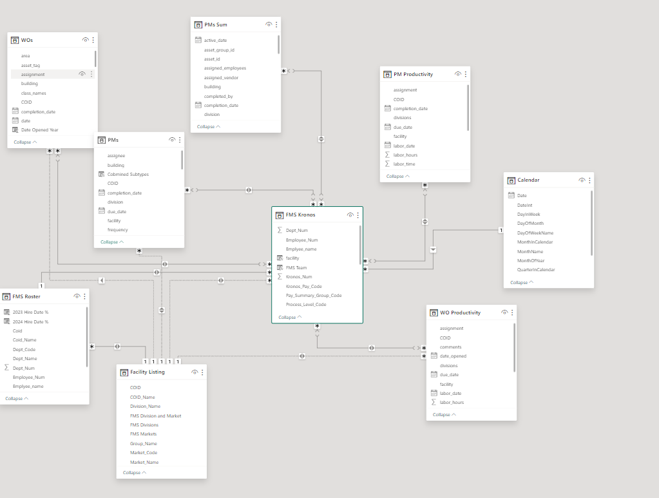Select the PMs Sum to FMS Kronos relationship line marker
Image resolution: width=659 pixels, height=498 pixels.
321,139
